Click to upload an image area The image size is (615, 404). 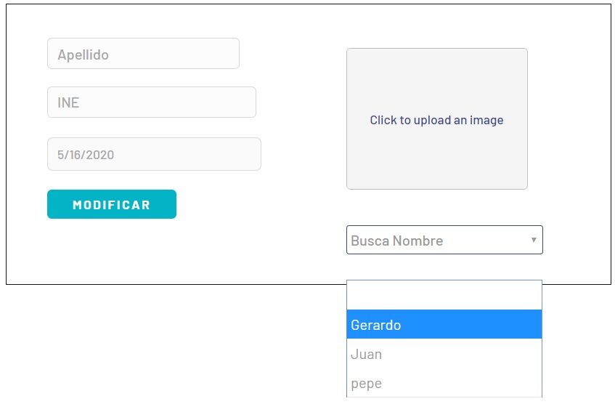(437, 119)
